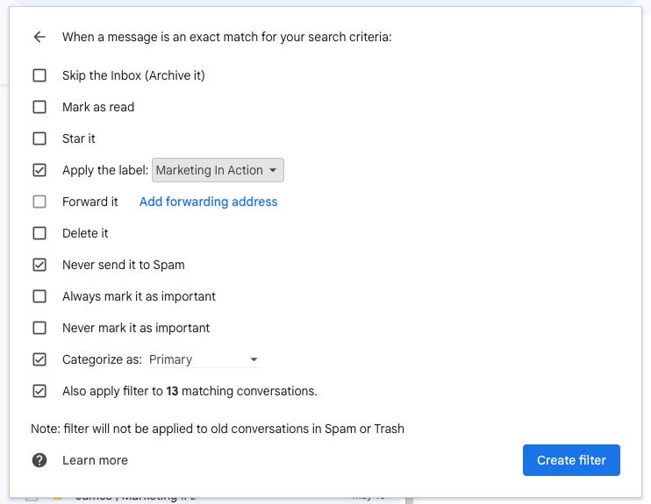This screenshot has height=504, width=651.
Task: Click the Always mark it as important text
Action: pos(139,296)
